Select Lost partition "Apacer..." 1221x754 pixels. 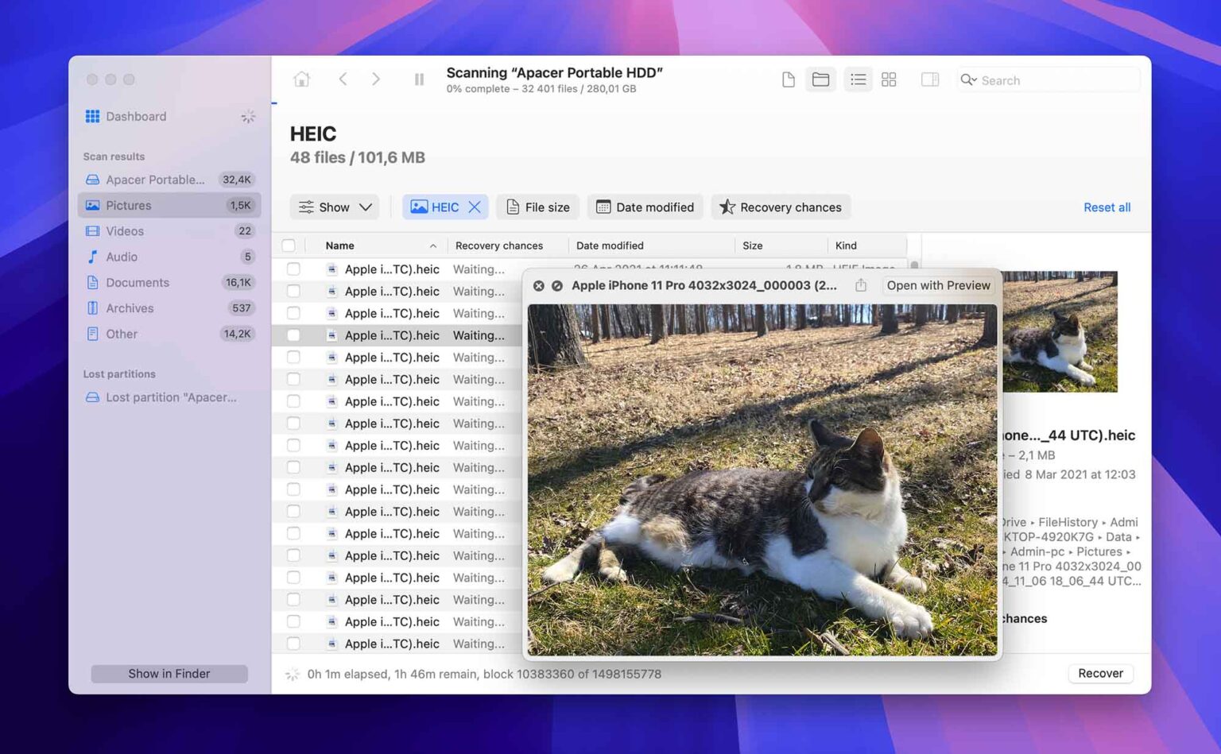[169, 397]
